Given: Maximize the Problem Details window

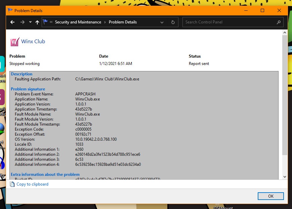Looking at the screenshot, I should click(x=262, y=11).
